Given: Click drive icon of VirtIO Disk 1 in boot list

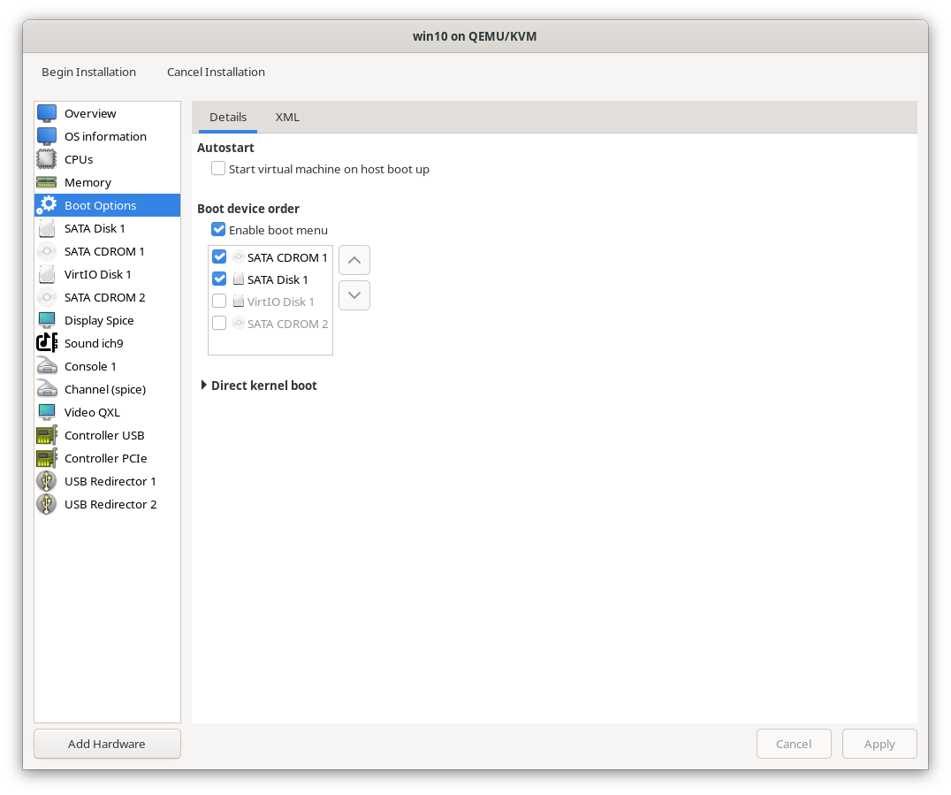Looking at the screenshot, I should (x=239, y=302).
